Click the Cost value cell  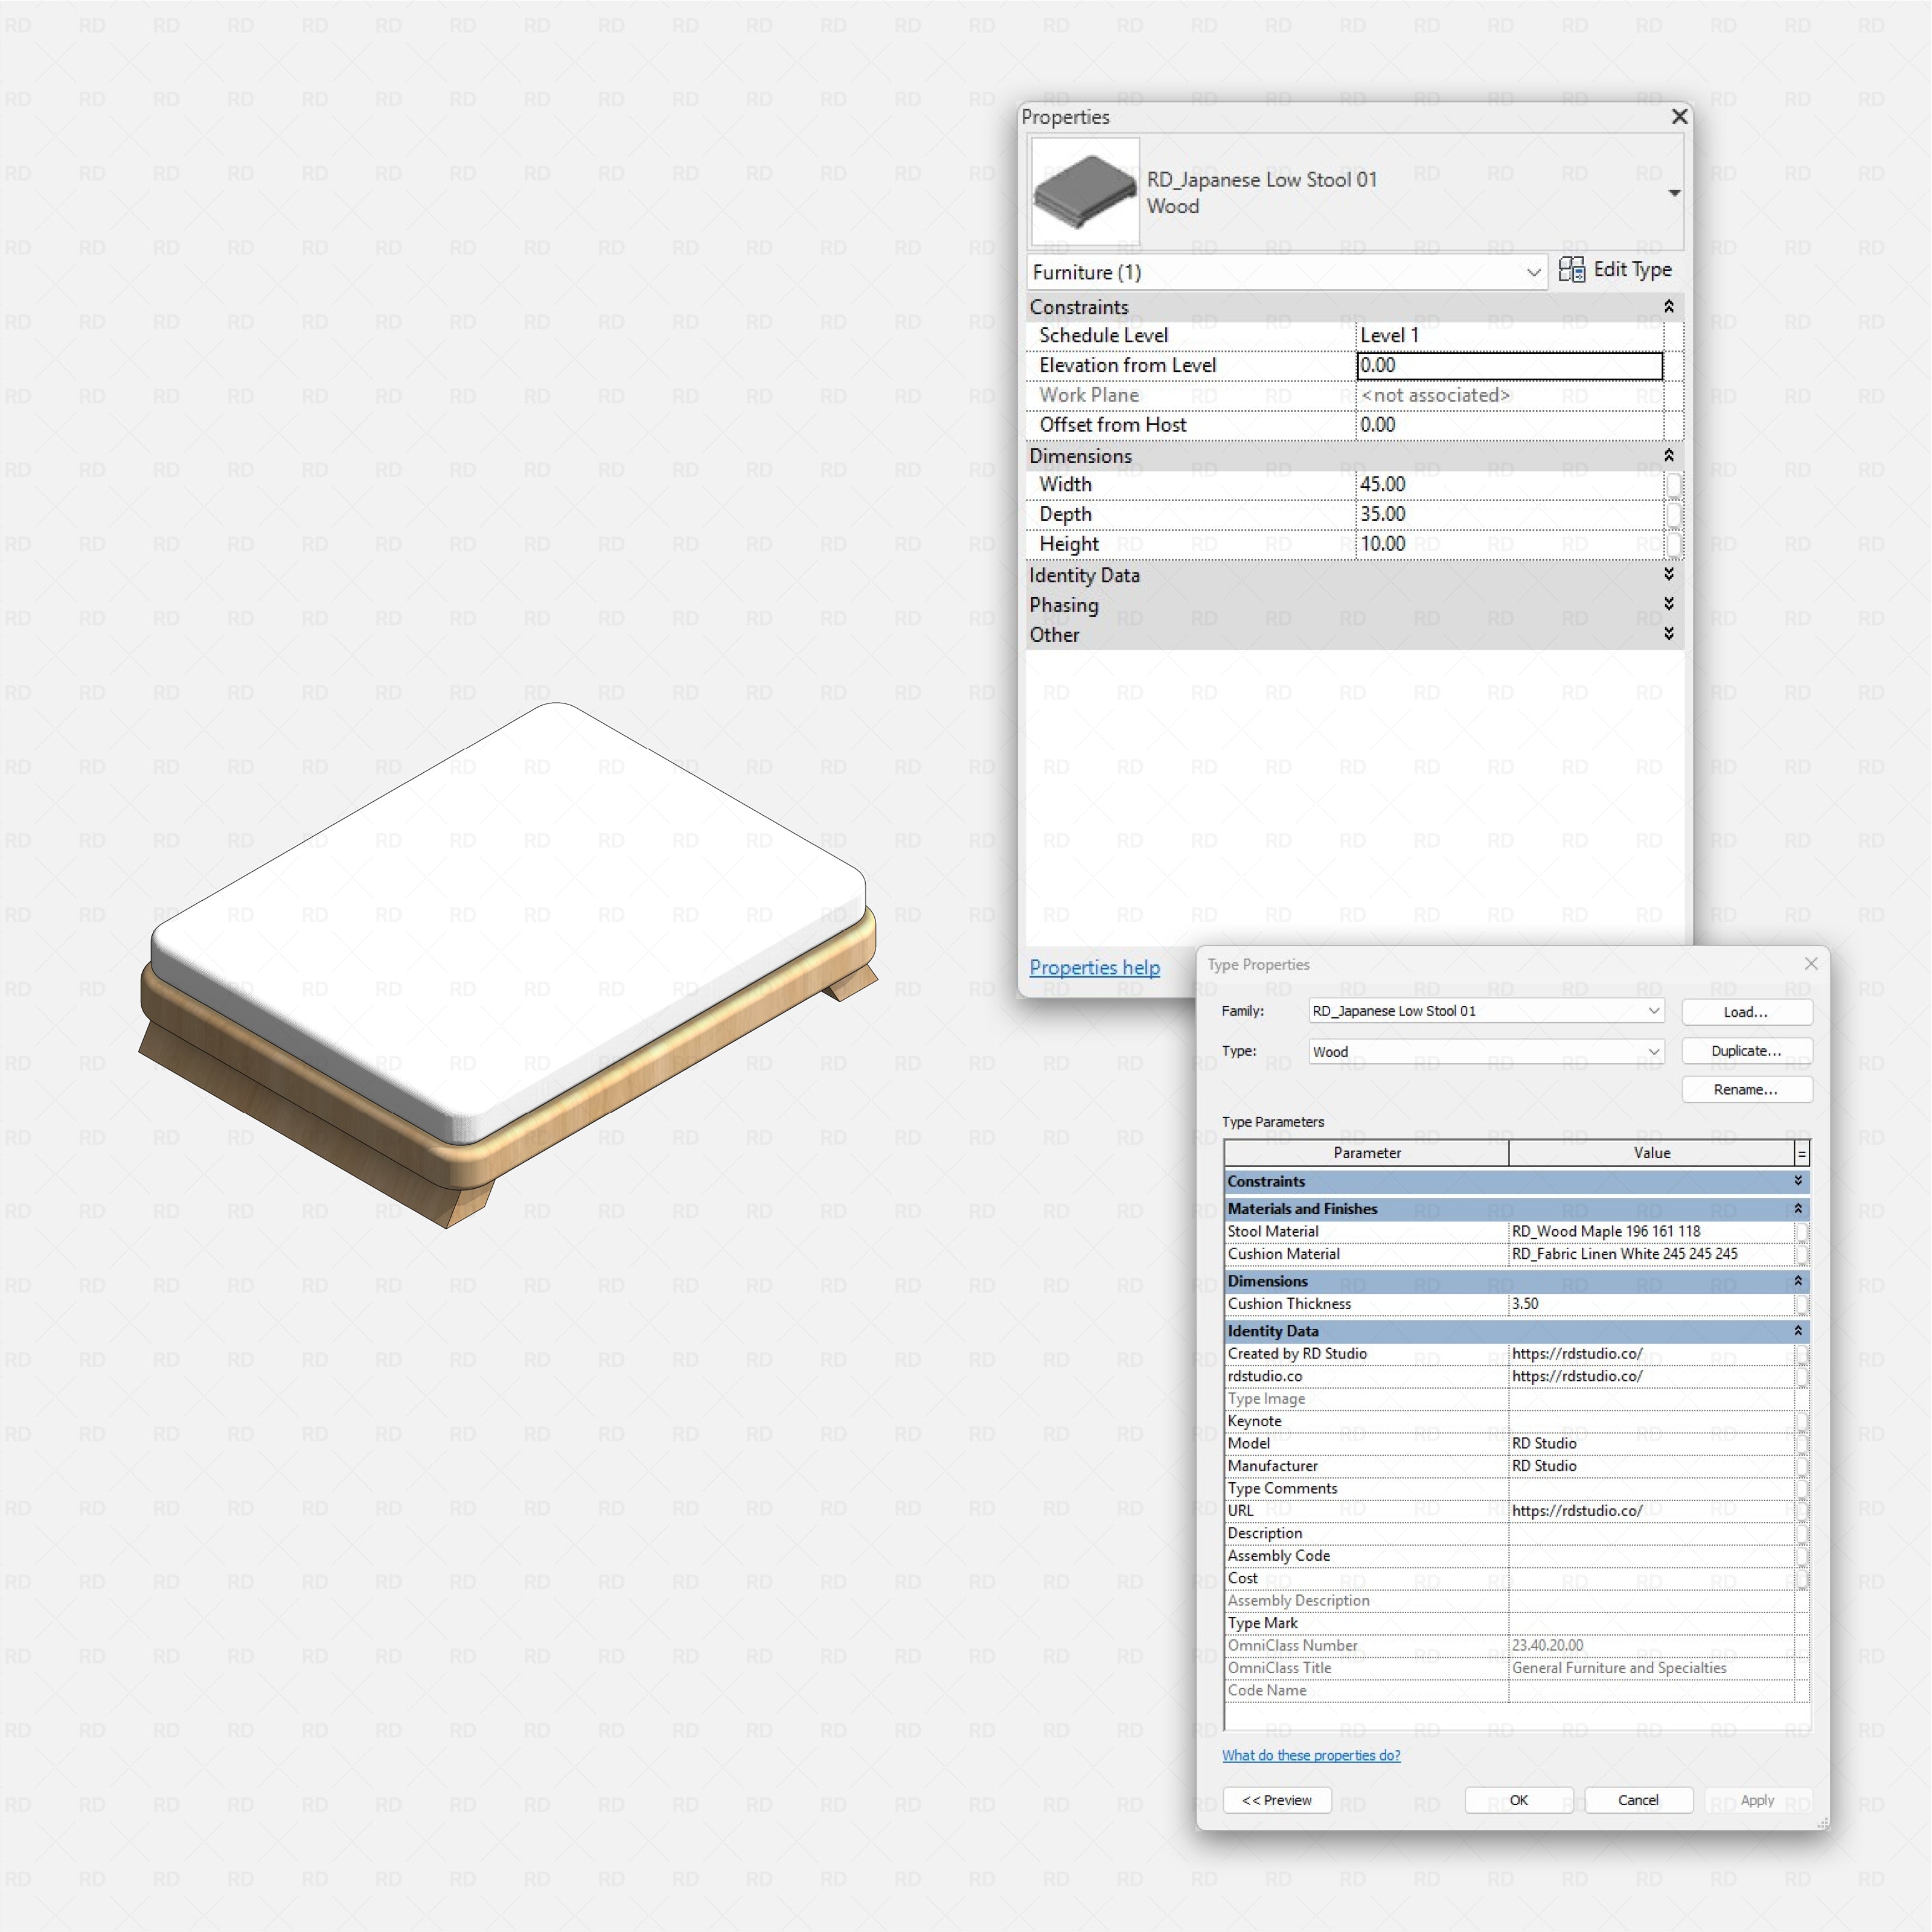[1651, 1579]
